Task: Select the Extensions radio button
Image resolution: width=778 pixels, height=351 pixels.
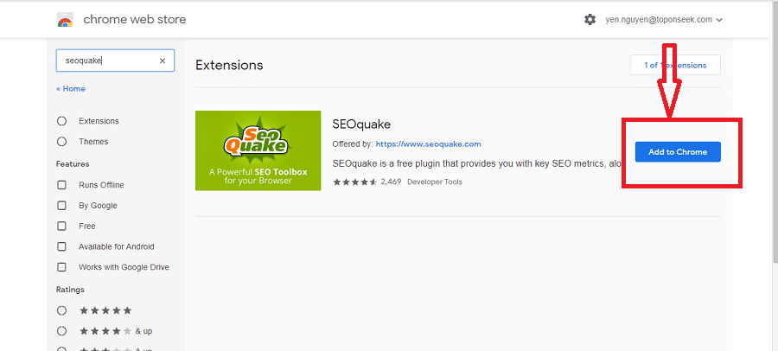Action: coord(61,121)
